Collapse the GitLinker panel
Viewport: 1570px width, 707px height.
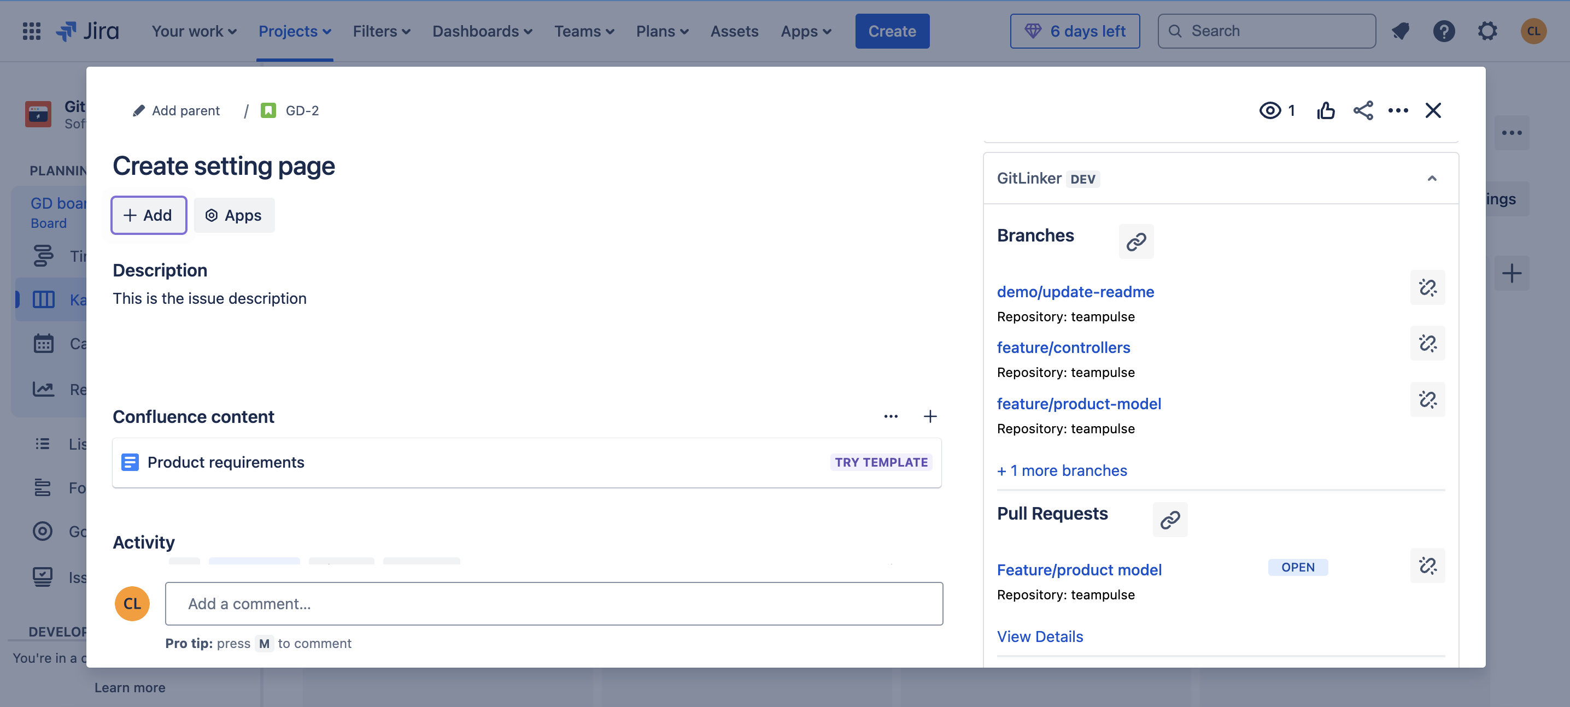1432,179
